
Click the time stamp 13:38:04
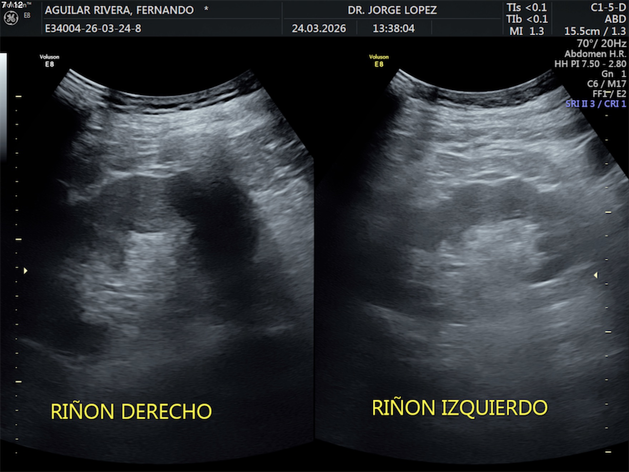pyautogui.click(x=393, y=28)
